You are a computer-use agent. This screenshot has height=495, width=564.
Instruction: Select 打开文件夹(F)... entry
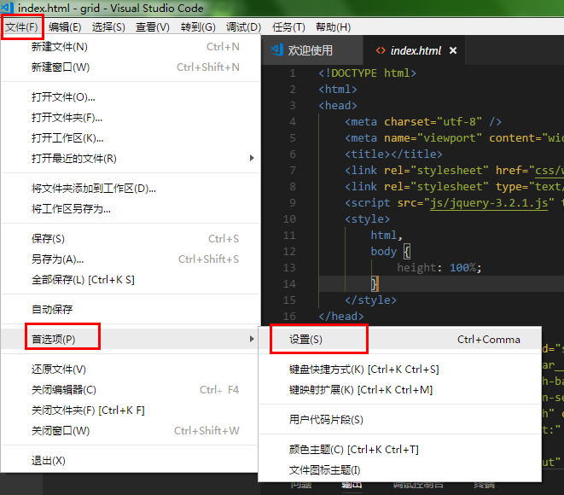click(131, 118)
